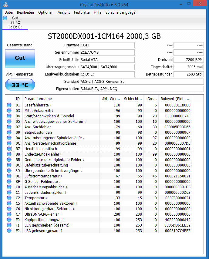Select raw value 0005DD61EB39 of LBA geschrieben
This screenshot has height=259, width=209.
[177, 225]
